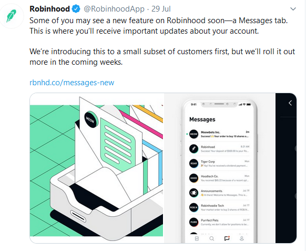Select the Messages tab icon in phone
This screenshot has width=306, height=251.
[x=227, y=238]
